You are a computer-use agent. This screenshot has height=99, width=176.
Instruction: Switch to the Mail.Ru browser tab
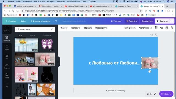pos(25,6)
